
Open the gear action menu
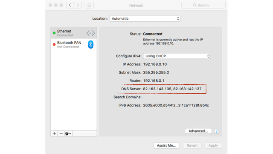(68, 133)
